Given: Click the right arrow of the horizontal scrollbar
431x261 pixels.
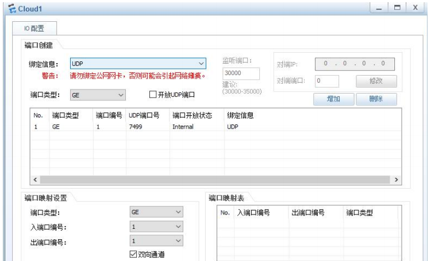Looking at the screenshot, I should tap(396, 180).
